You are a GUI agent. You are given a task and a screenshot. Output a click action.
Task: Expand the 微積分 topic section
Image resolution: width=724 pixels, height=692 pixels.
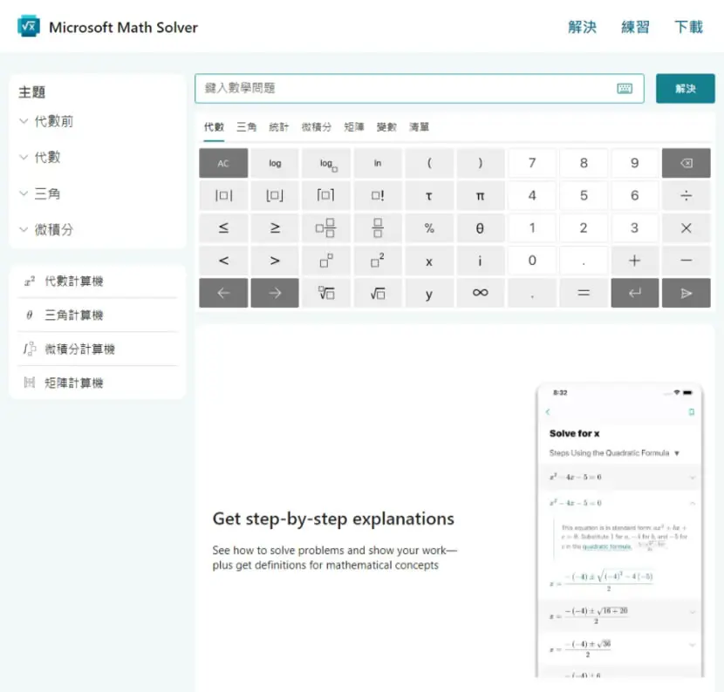point(46,229)
